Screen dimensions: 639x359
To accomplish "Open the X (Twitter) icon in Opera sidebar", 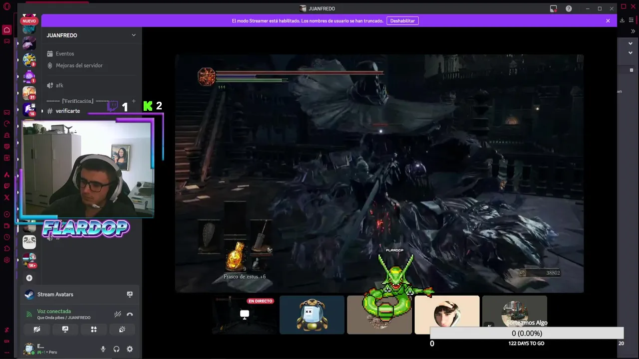I will tap(6, 197).
